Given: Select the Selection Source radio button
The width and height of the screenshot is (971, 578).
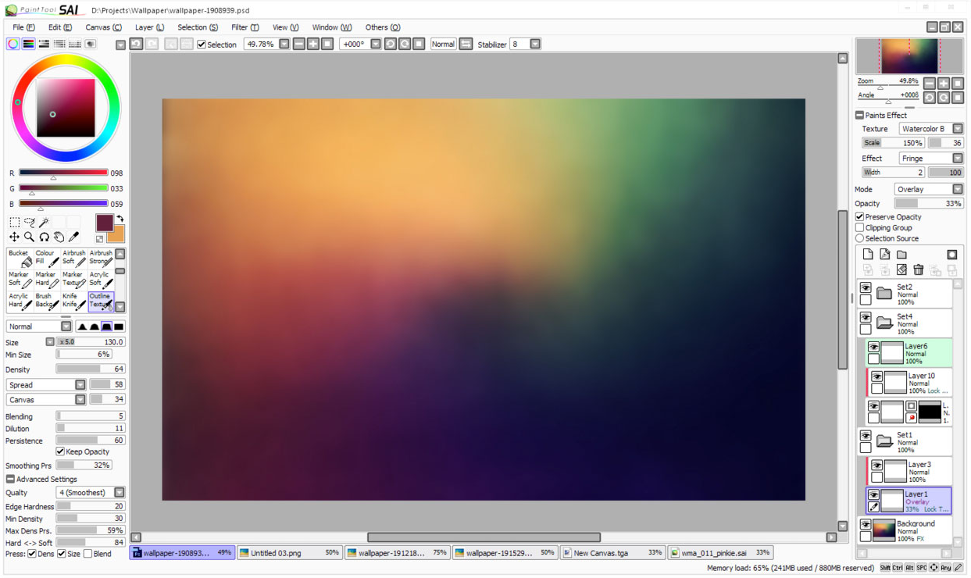Looking at the screenshot, I should (860, 239).
